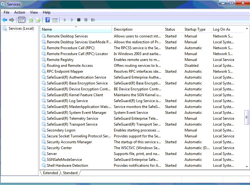Click 'Enables remote users to m...' description
This screenshot has width=250, height=185.
[137, 60]
